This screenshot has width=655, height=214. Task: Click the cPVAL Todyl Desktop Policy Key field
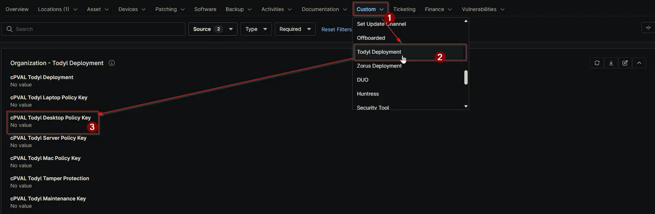click(51, 121)
